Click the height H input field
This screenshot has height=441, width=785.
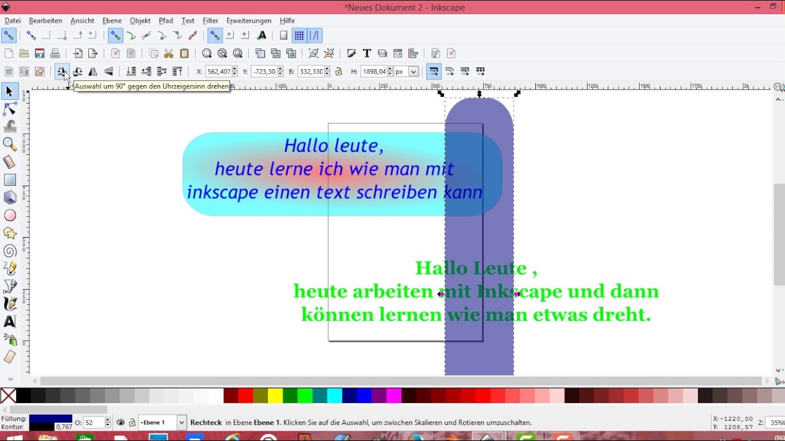point(373,72)
